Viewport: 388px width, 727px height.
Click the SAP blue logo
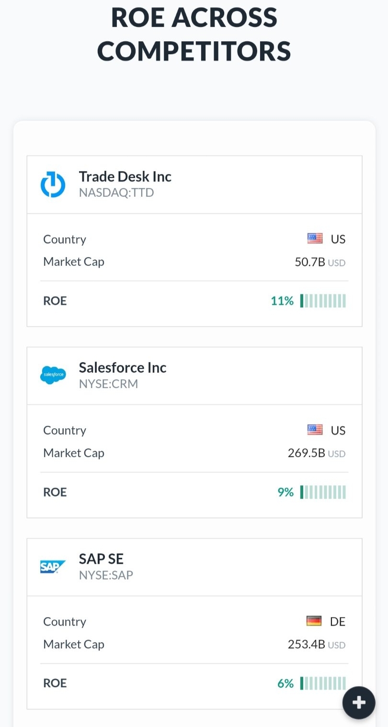[50, 567]
